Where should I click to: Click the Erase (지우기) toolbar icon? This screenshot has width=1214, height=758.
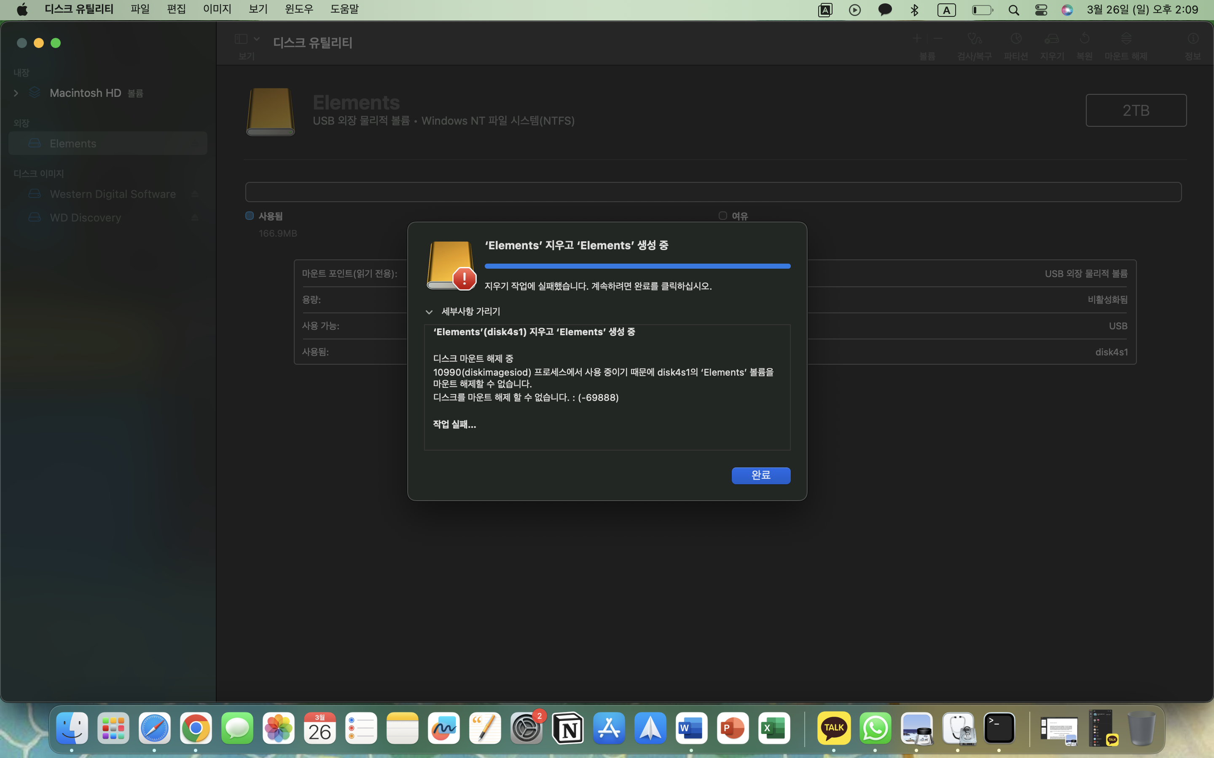pos(1051,39)
